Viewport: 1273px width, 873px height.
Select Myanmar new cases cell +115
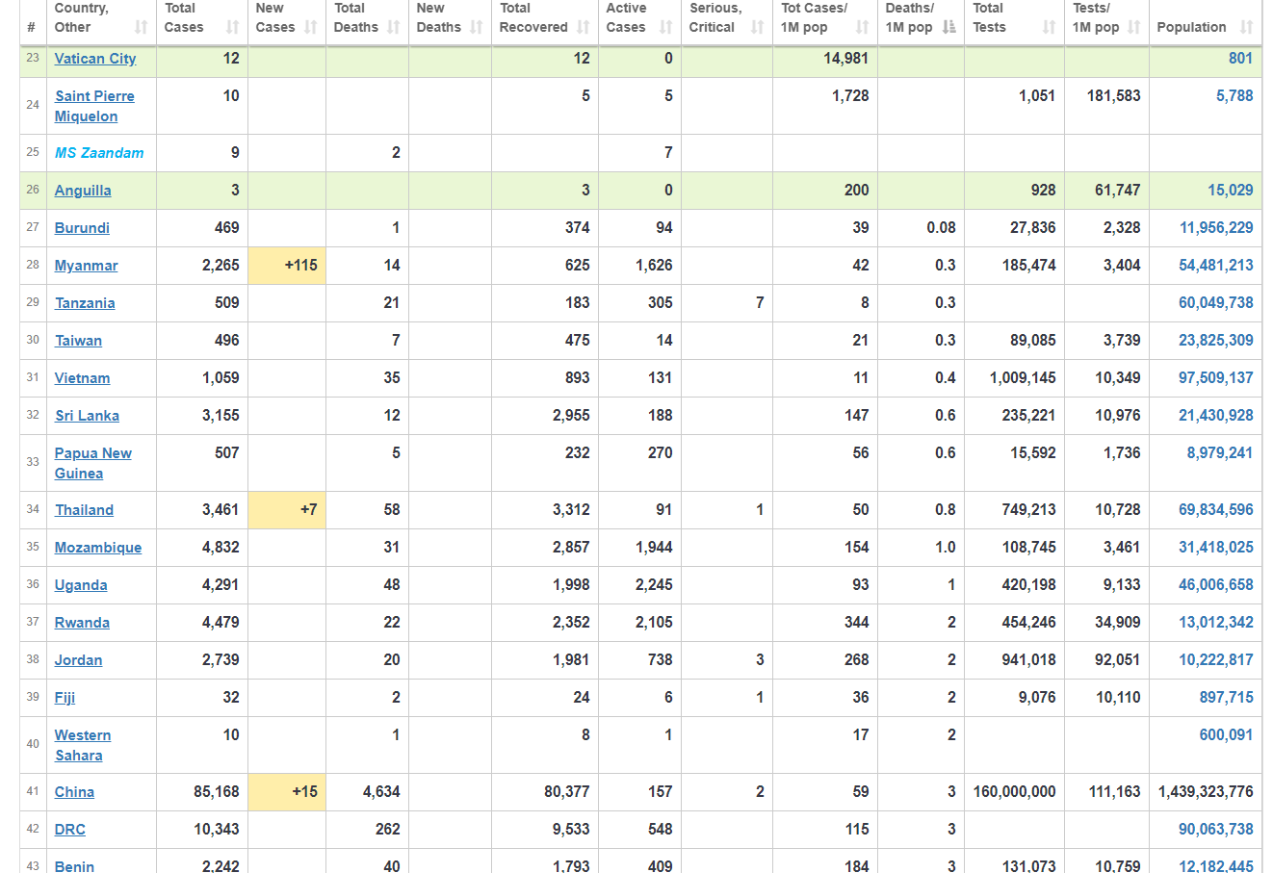[287, 266]
